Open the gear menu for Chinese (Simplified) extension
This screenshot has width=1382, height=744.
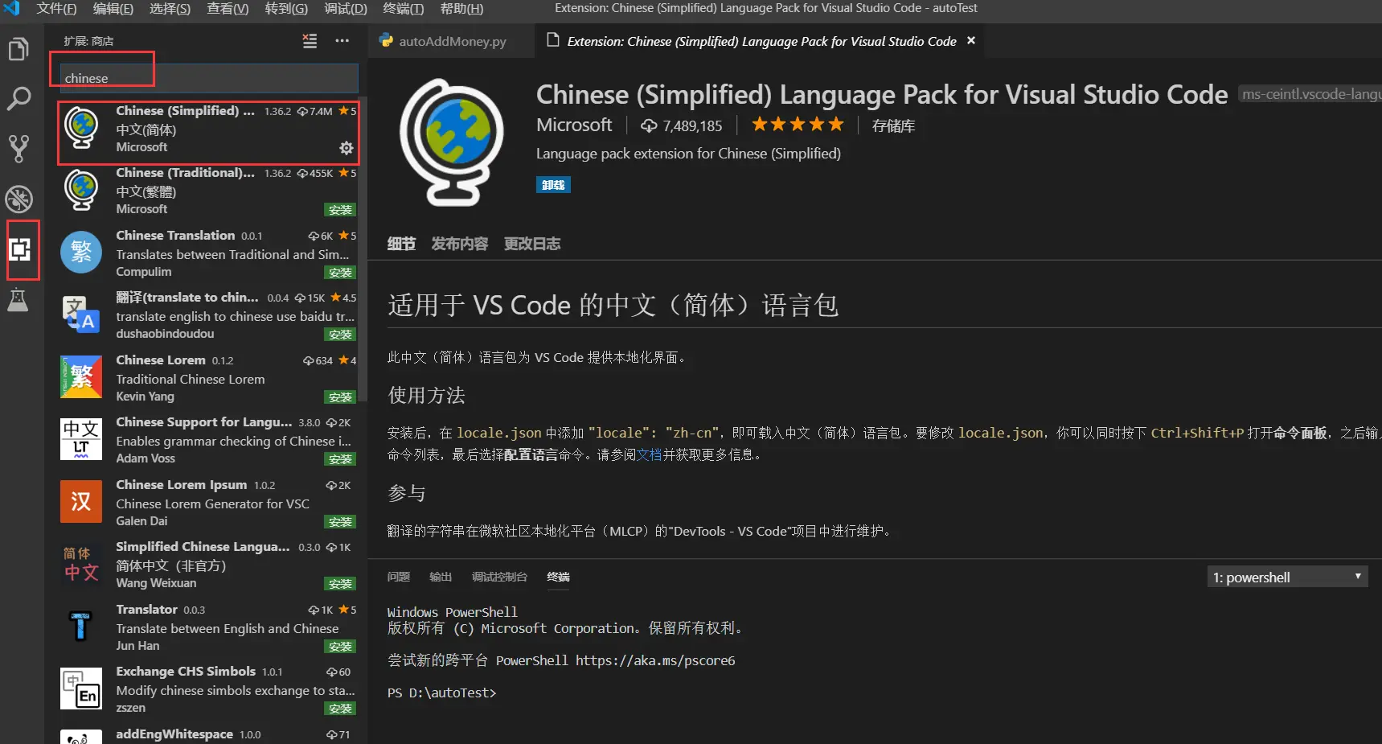tap(347, 148)
